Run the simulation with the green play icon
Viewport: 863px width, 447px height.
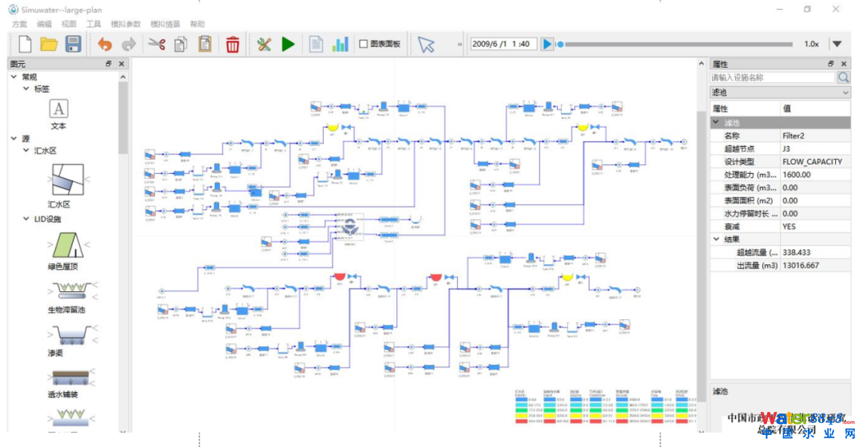point(288,45)
